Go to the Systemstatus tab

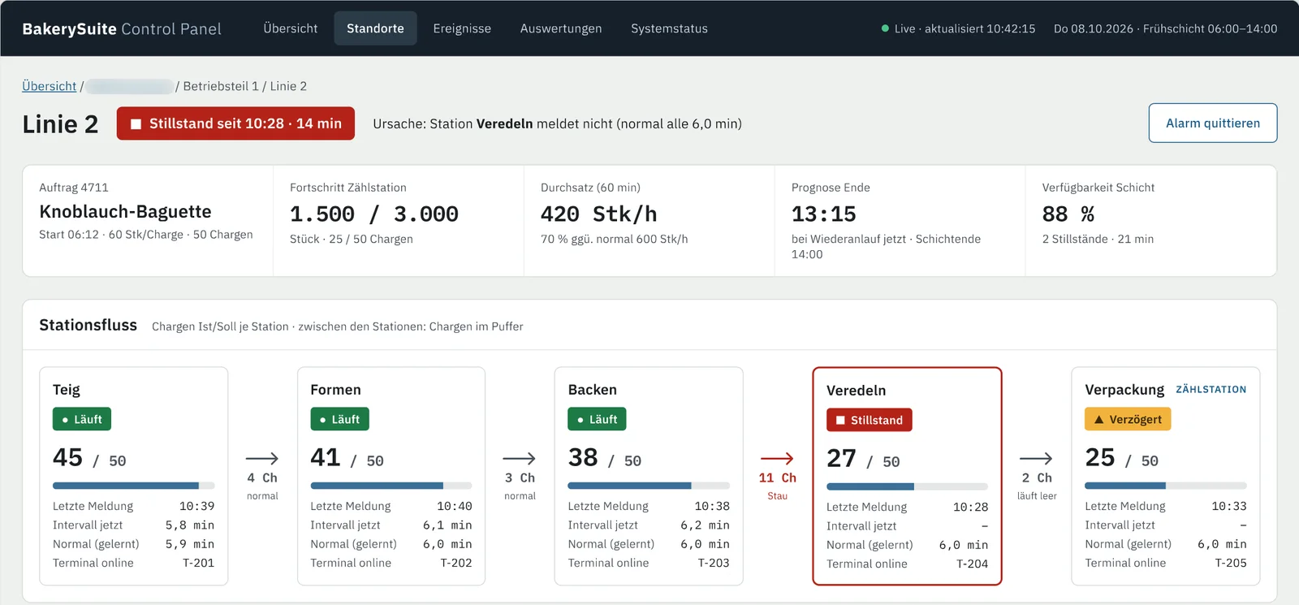[669, 28]
